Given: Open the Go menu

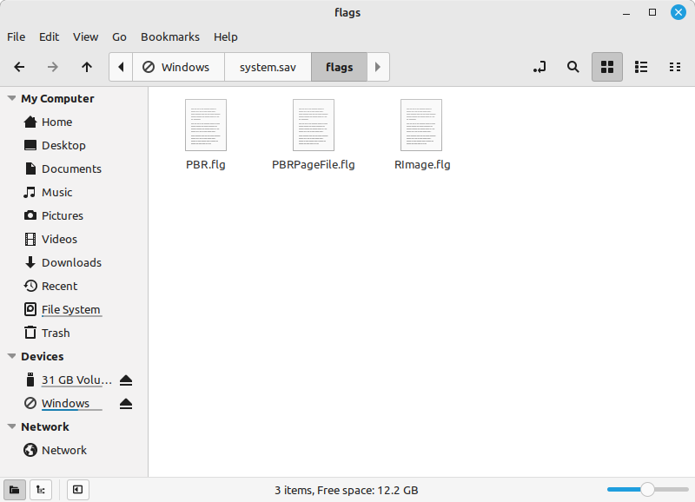Looking at the screenshot, I should pos(119,36).
